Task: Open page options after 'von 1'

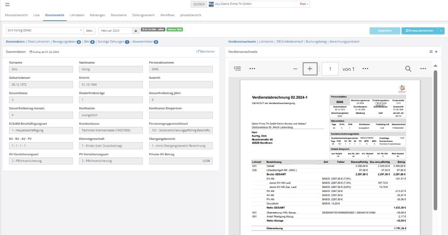Action: coord(365,69)
